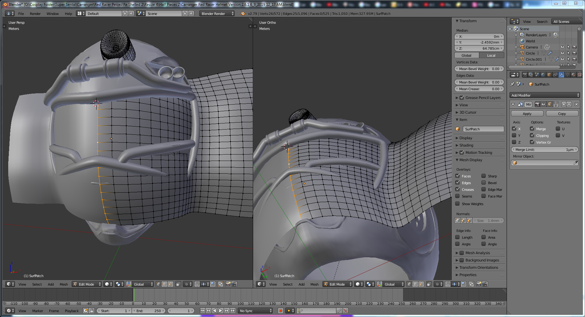The image size is (585, 317).
Task: Click the play animation button in timeline
Action: (x=221, y=311)
